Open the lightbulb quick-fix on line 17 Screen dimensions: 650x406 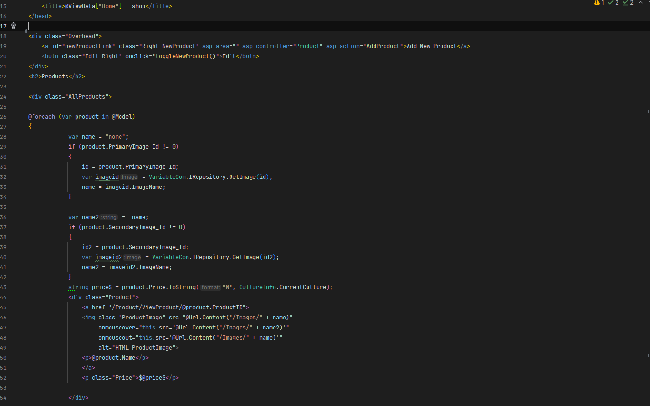[x=14, y=26]
